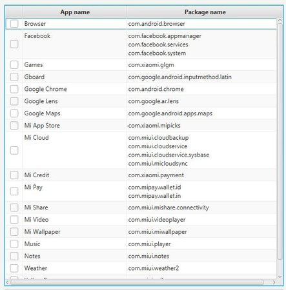
Task: Click com.facebook.services package text
Action: [x=158, y=44]
